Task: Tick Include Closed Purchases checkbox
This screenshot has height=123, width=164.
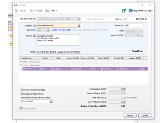Action: pyautogui.click(x=22, y=90)
